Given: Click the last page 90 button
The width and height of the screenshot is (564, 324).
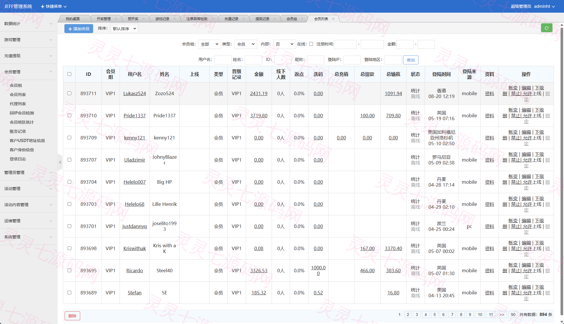Looking at the screenshot, I should 513,315.
